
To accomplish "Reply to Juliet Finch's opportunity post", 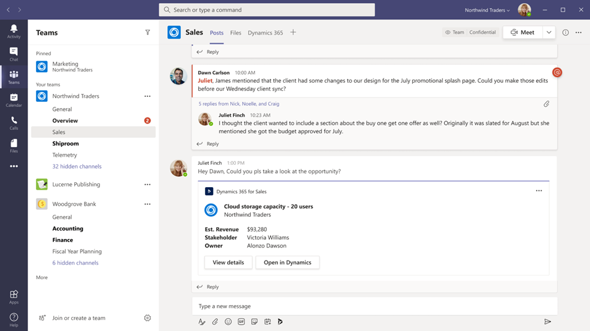I will tap(207, 287).
